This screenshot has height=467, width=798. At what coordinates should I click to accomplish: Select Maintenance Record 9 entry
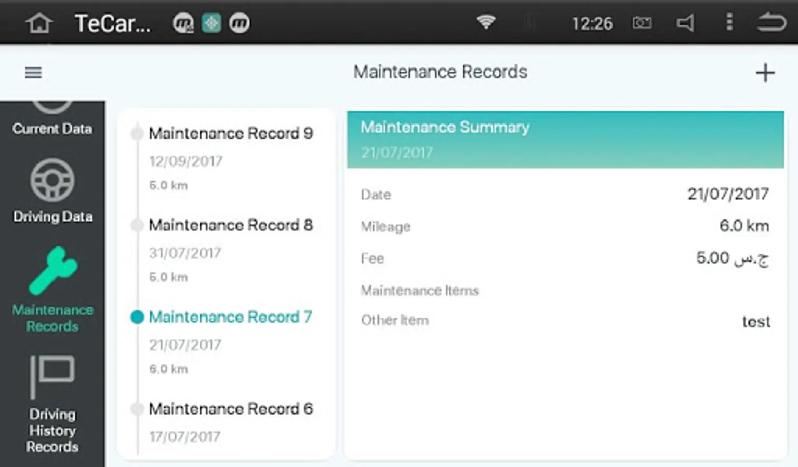click(x=229, y=158)
